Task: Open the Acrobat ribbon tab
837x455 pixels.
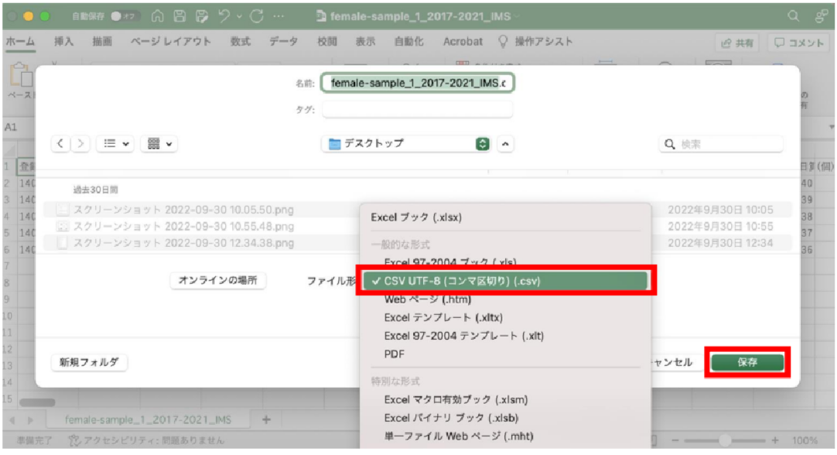Action: point(463,42)
